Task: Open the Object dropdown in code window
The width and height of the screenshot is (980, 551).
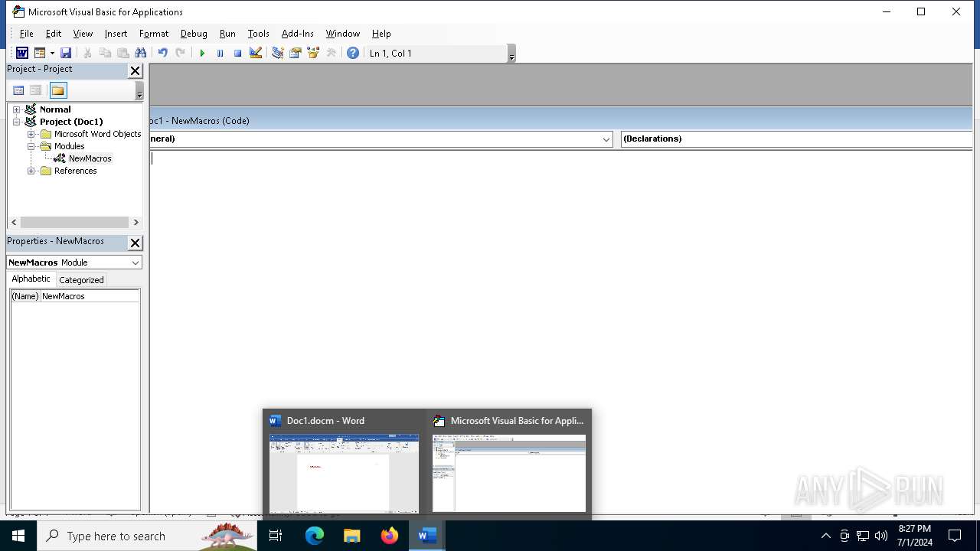Action: (x=606, y=139)
